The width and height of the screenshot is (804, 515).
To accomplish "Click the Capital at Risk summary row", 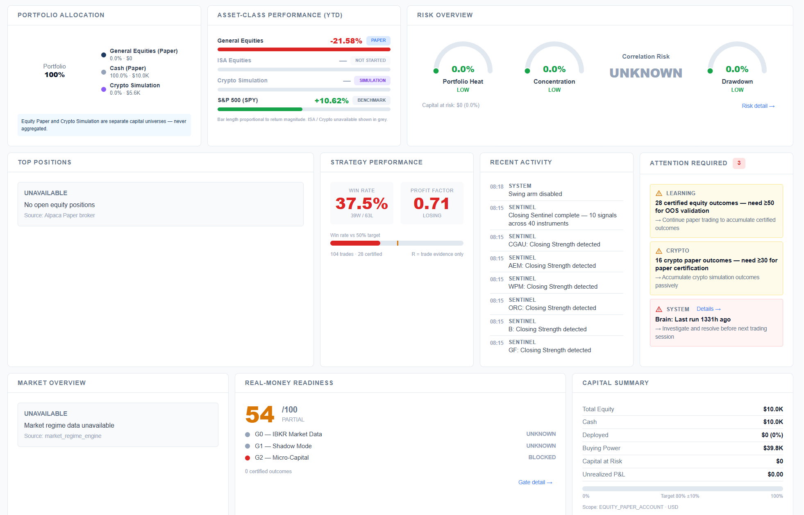I will (x=682, y=461).
